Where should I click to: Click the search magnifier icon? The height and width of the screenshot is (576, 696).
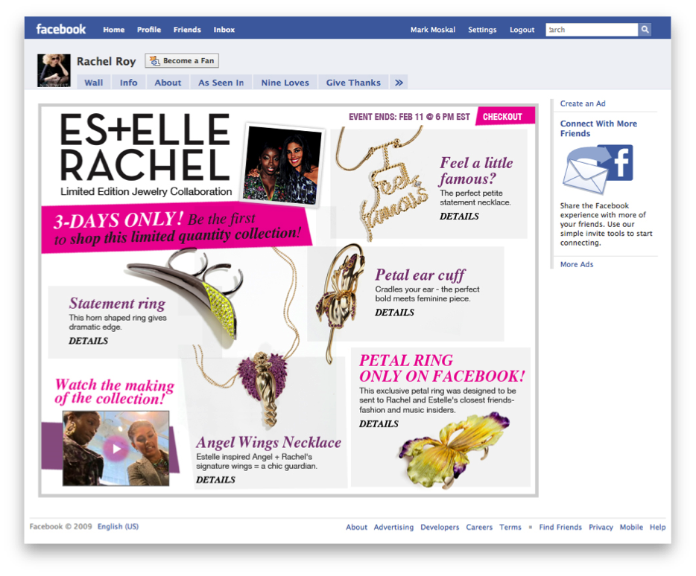click(645, 30)
